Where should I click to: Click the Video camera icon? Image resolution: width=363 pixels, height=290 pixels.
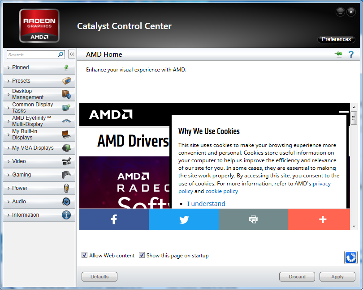pos(66,161)
